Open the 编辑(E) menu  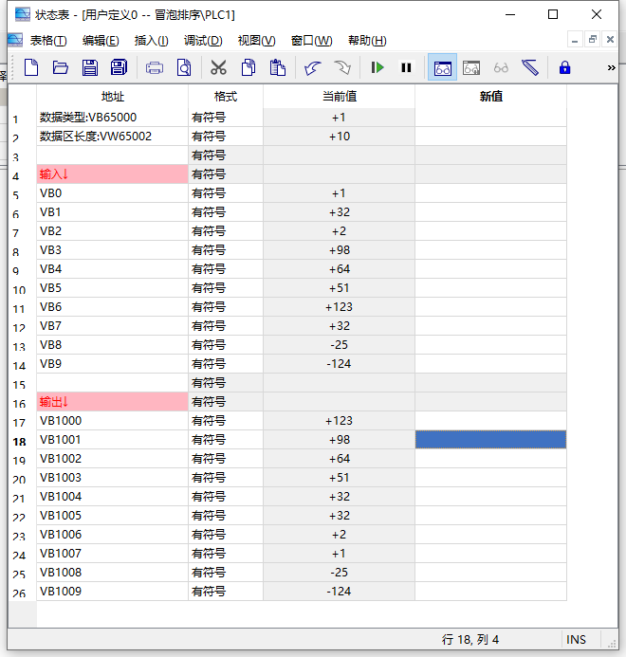point(101,41)
